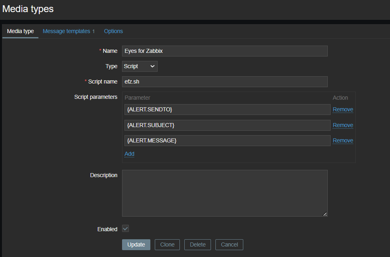
Task: Remove the {ALERT.MESSAGE} parameter
Action: coord(343,140)
